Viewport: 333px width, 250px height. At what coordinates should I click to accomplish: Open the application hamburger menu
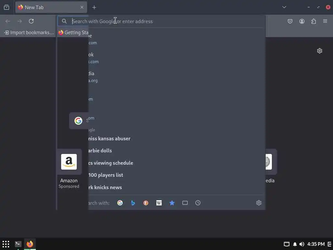[325, 21]
